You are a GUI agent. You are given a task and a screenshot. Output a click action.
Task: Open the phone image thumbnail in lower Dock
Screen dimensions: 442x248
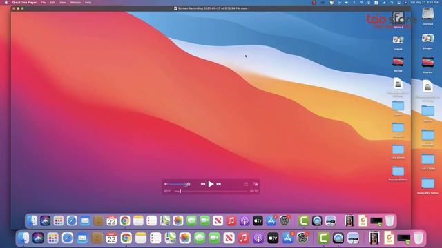pyautogui.click(x=374, y=238)
